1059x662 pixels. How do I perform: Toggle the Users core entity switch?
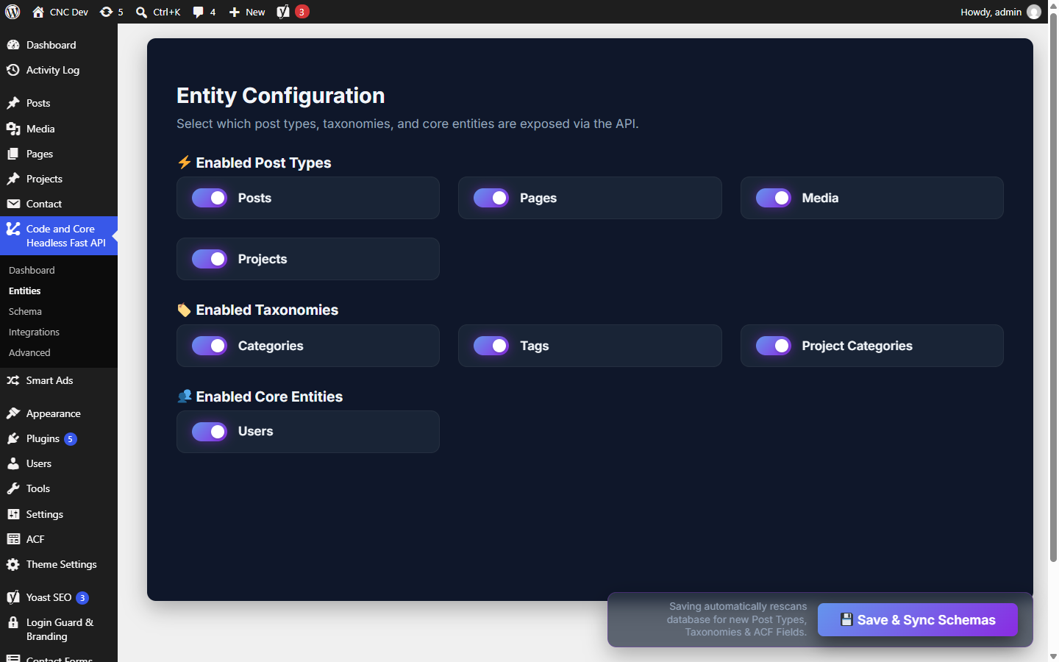210,432
